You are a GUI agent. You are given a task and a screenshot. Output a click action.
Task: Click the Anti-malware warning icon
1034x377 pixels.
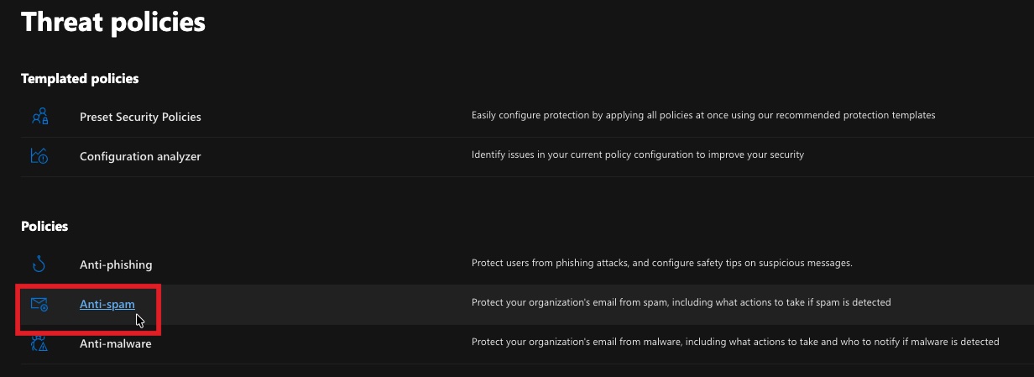pyautogui.click(x=39, y=343)
